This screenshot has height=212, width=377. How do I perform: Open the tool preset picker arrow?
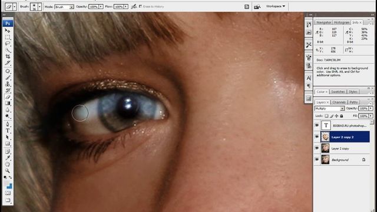[14, 6]
